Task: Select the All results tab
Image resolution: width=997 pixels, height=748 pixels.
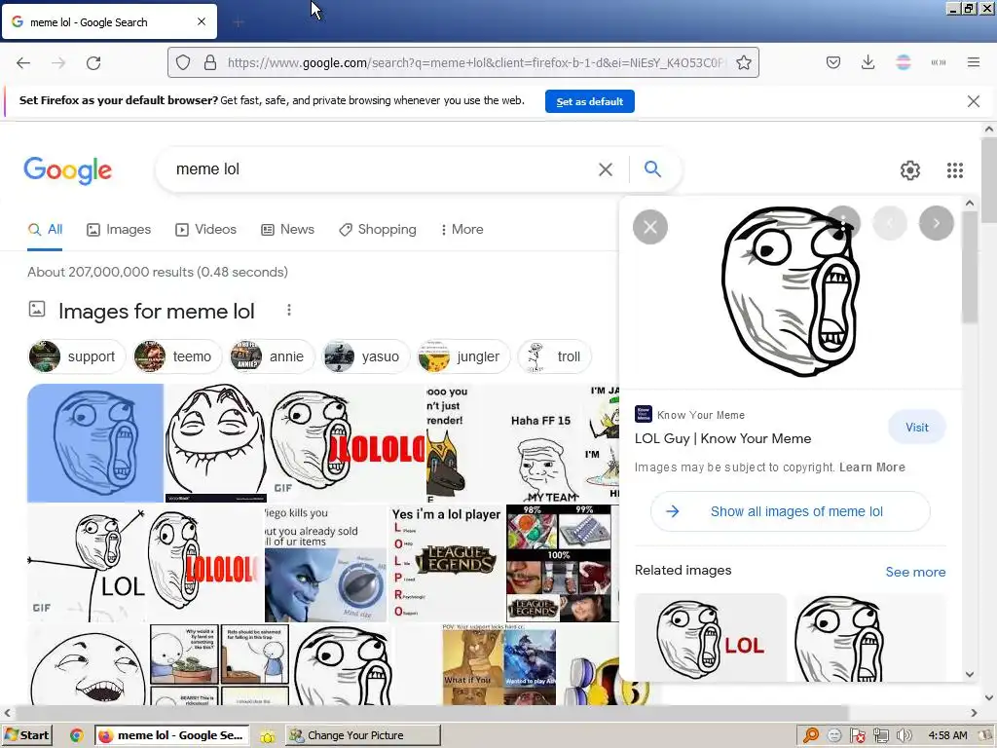Action: [45, 230]
